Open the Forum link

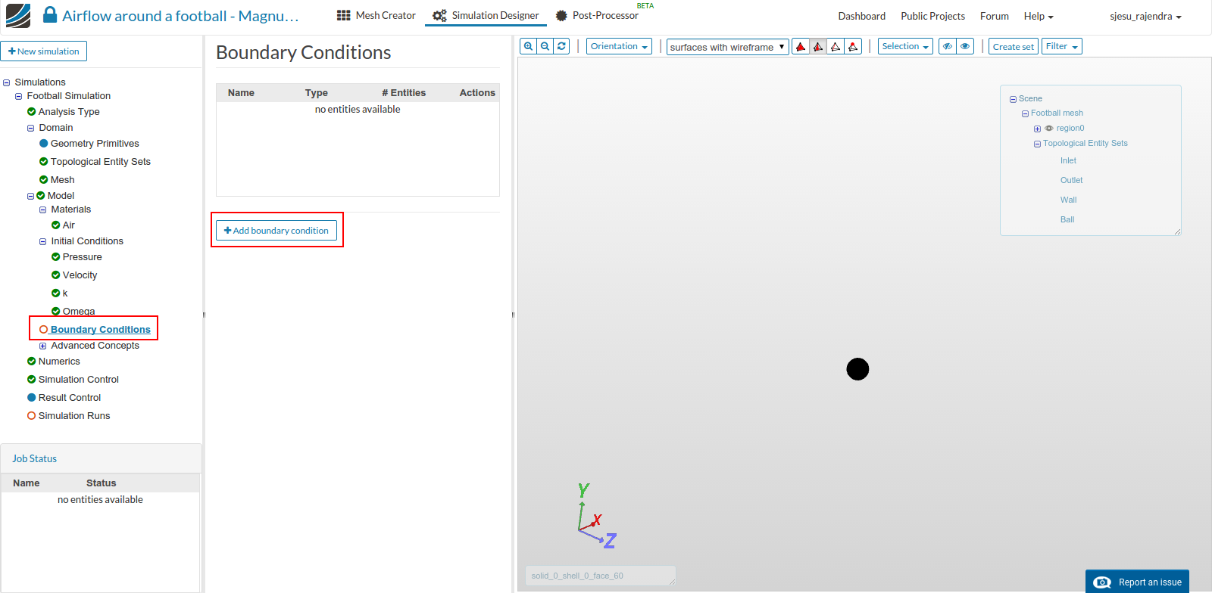coord(994,16)
